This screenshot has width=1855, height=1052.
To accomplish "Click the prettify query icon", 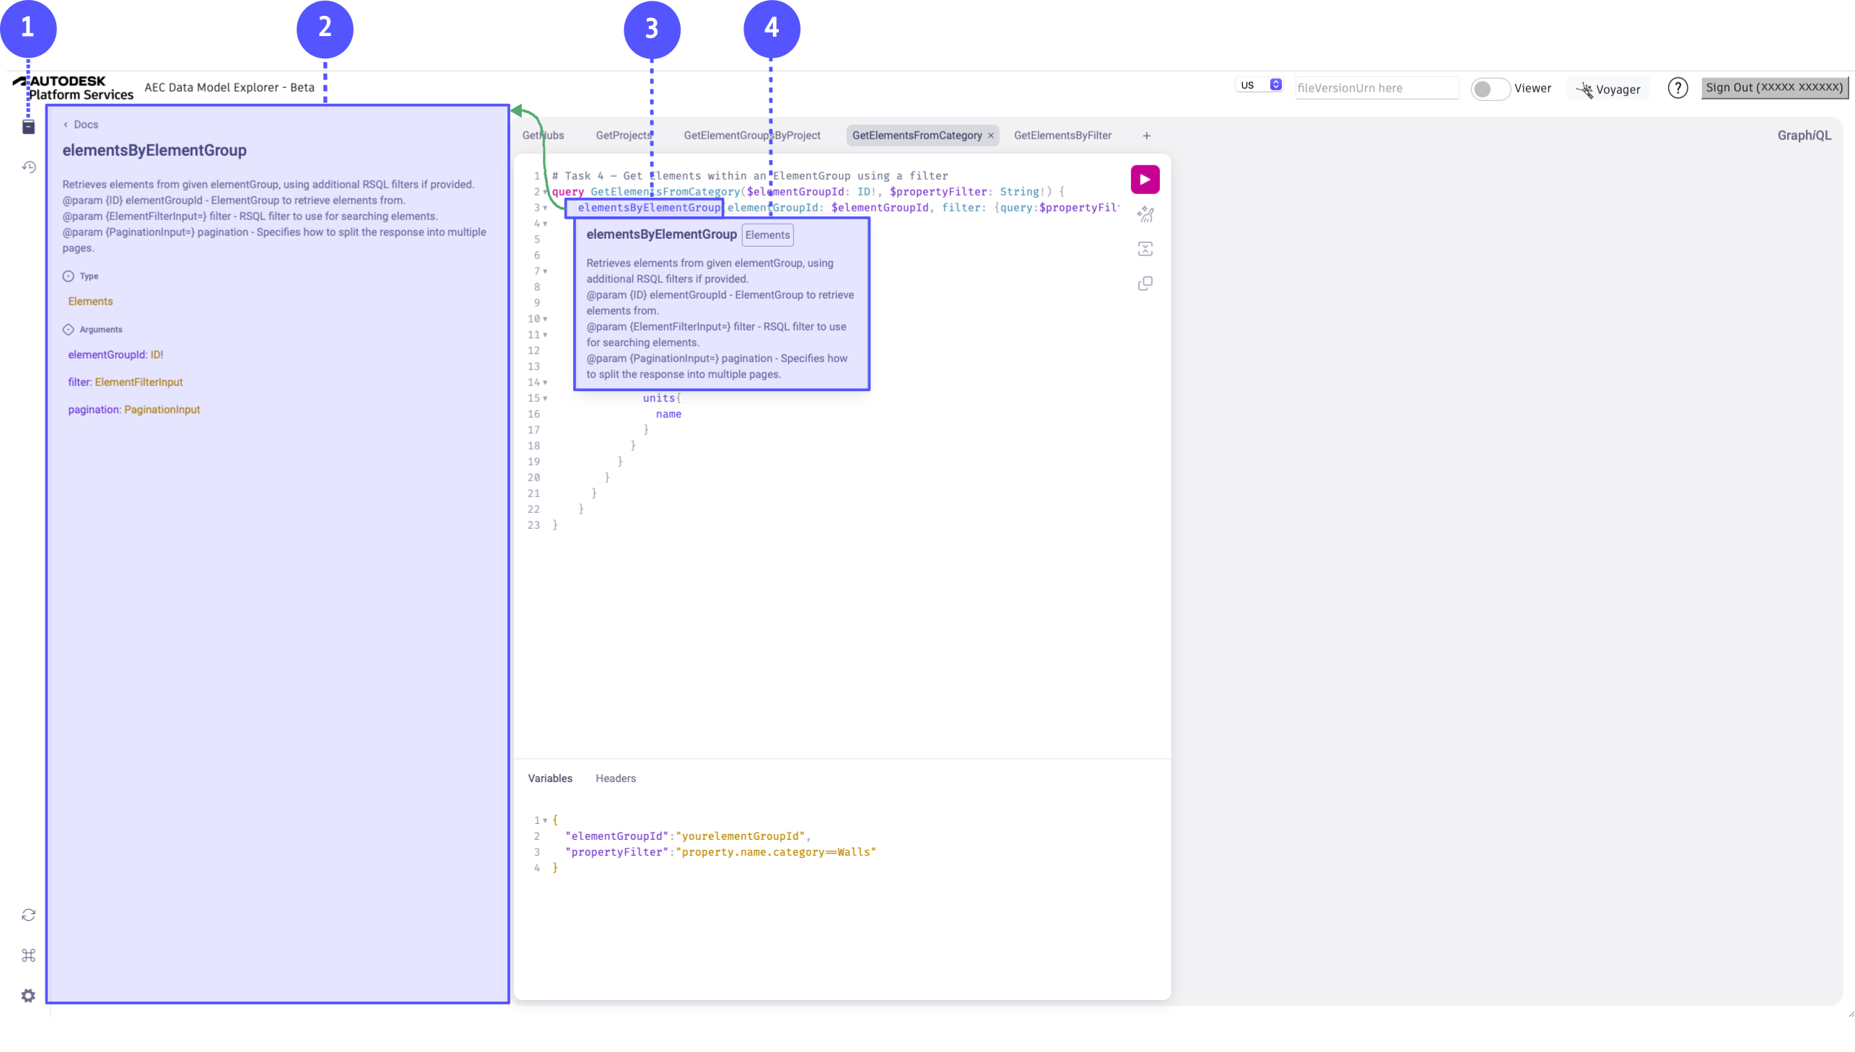I will click(1144, 214).
